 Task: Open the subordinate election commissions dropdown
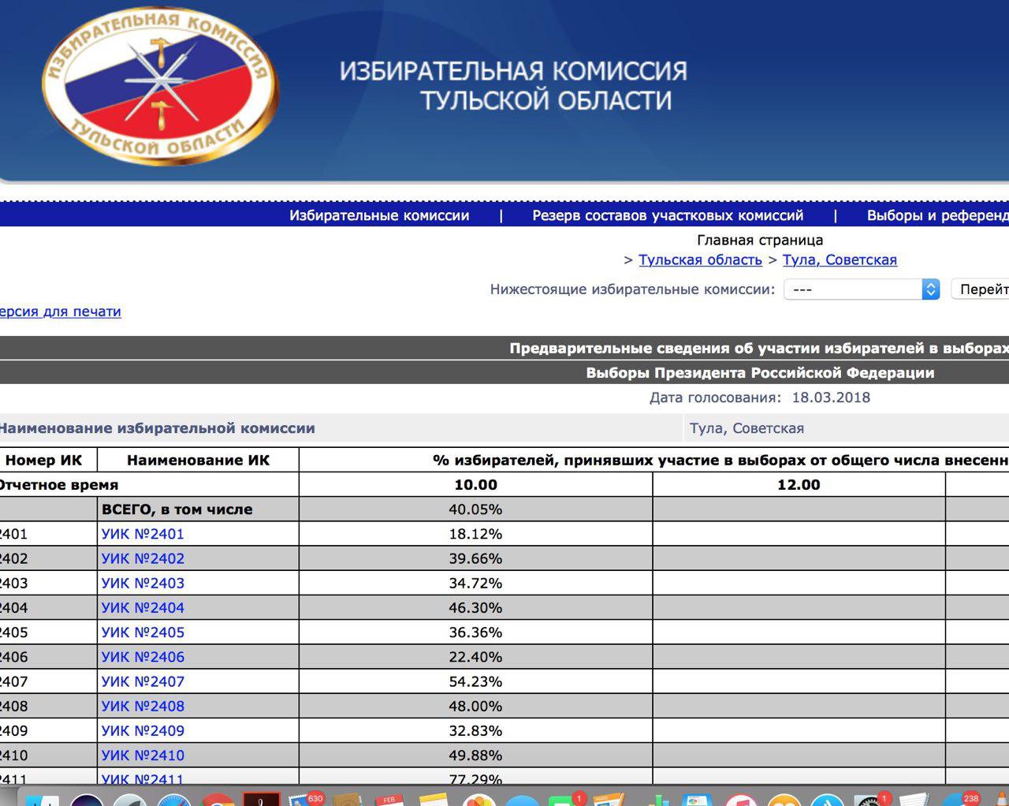click(x=930, y=289)
